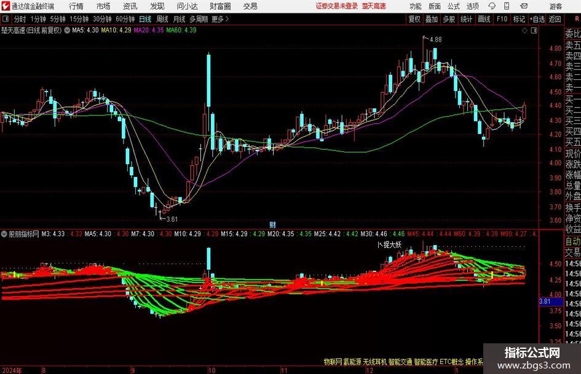Viewport: 581px width, 374px height.
Task: Switch to the 月线 monthly tab
Action: click(x=180, y=19)
